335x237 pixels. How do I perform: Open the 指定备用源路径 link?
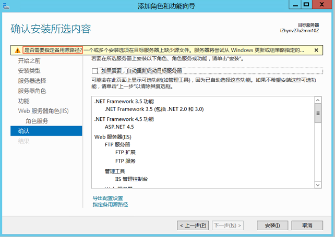[x=110, y=205]
